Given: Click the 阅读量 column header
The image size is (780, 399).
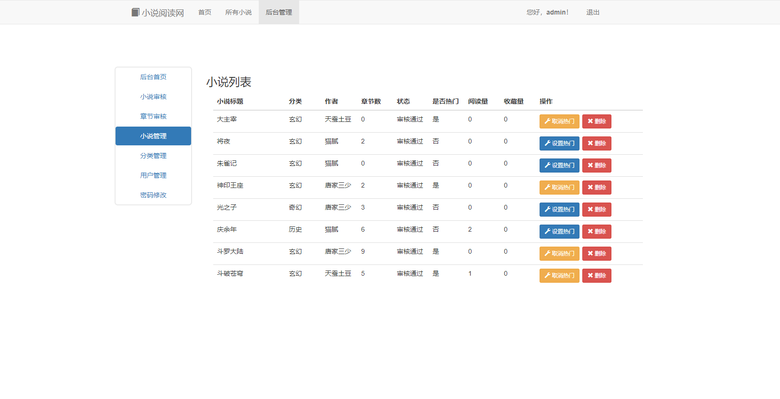Looking at the screenshot, I should (x=478, y=101).
